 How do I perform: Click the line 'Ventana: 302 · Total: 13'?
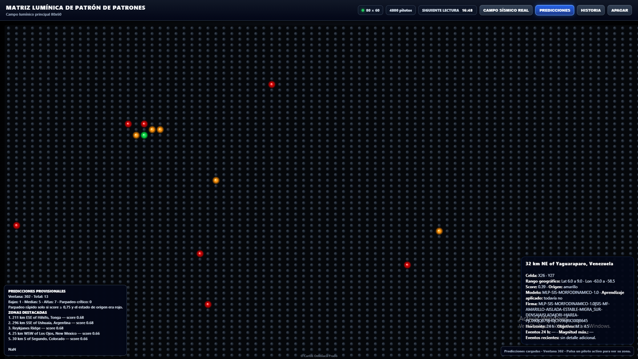pos(28,296)
